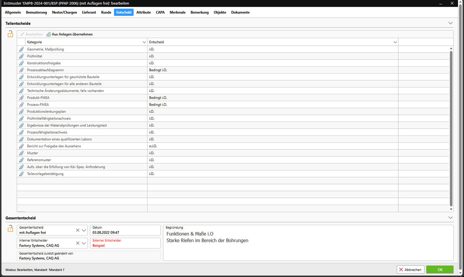This screenshot has width=464, height=277.
Task: Open the Dokumente tab
Action: pyautogui.click(x=240, y=12)
